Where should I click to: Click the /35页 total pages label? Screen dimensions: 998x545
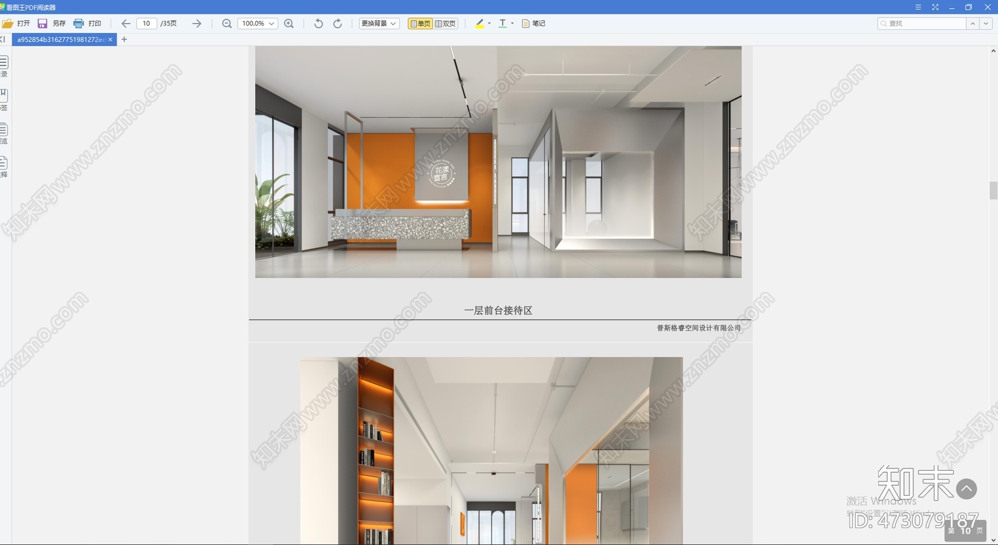tap(168, 23)
